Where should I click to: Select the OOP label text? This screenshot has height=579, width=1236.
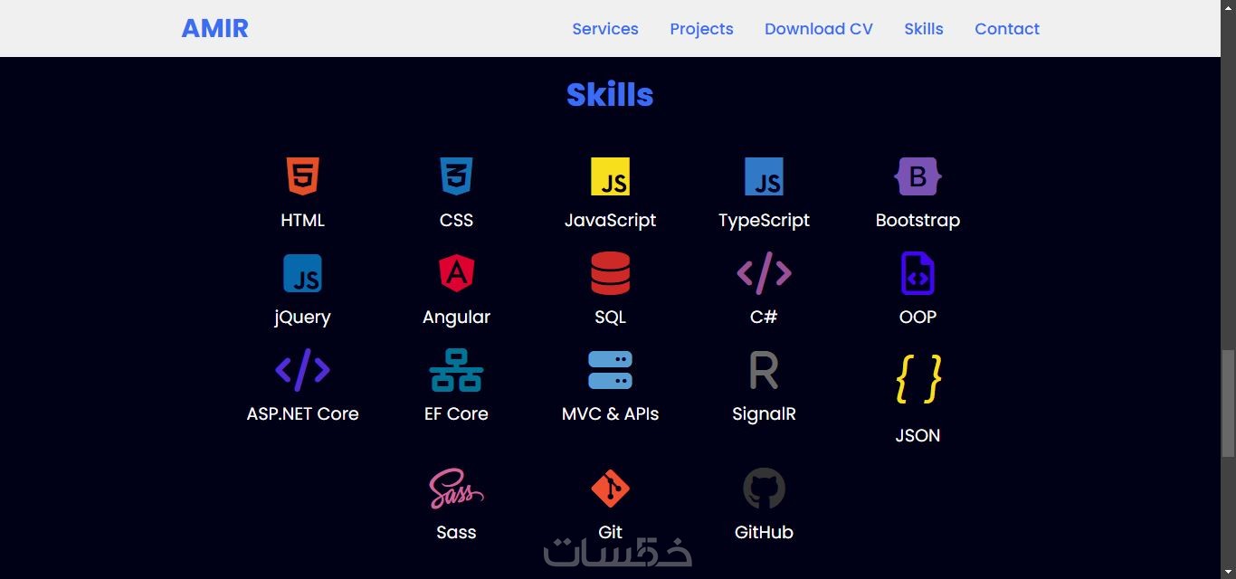tap(917, 318)
